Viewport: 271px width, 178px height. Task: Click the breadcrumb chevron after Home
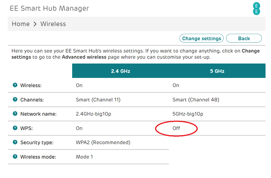(x=35, y=24)
